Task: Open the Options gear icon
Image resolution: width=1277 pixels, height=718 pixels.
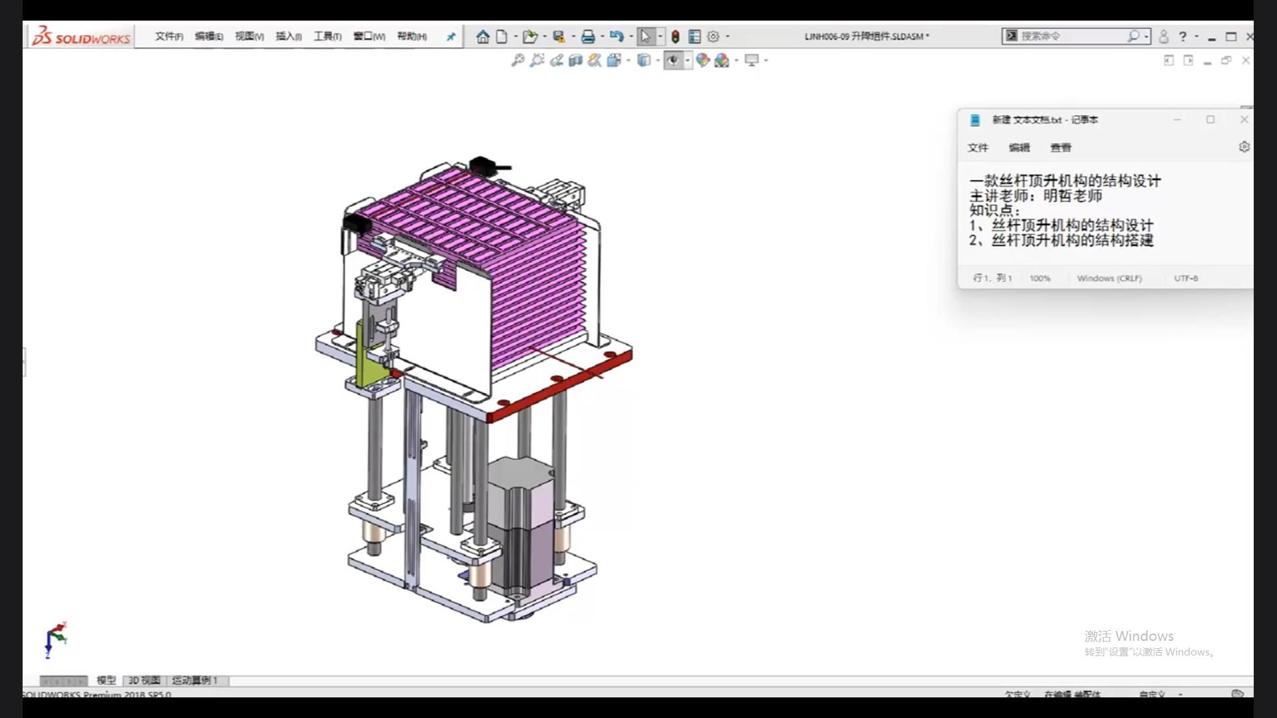Action: pyautogui.click(x=713, y=37)
